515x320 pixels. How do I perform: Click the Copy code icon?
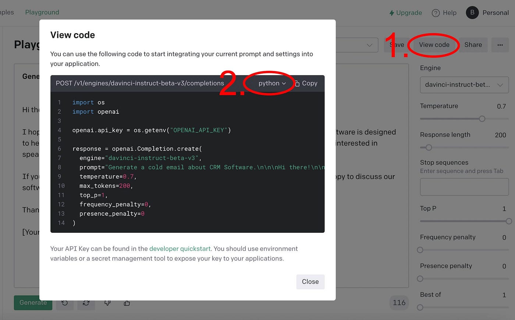pos(297,84)
